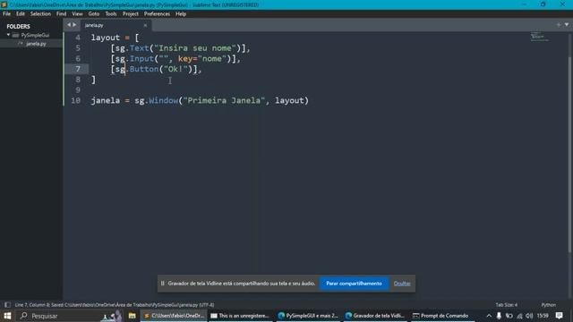Maximize or restore the Sublime Text window
573x322 pixels.
pos(543,4)
